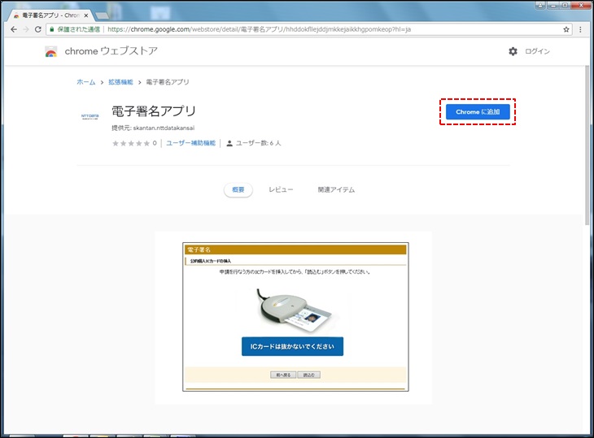Click the user count person icon
Image resolution: width=594 pixels, height=438 pixels.
click(229, 143)
